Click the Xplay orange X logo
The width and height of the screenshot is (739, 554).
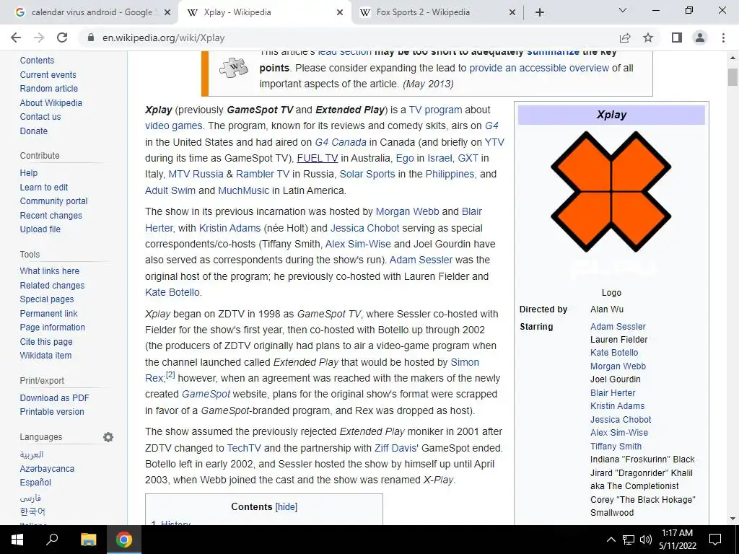tap(611, 191)
